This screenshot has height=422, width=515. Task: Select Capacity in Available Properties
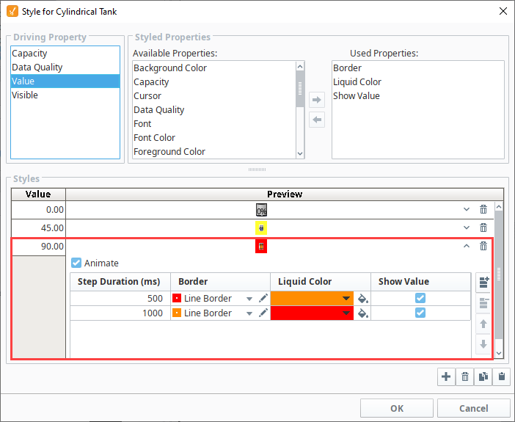[x=214, y=82]
